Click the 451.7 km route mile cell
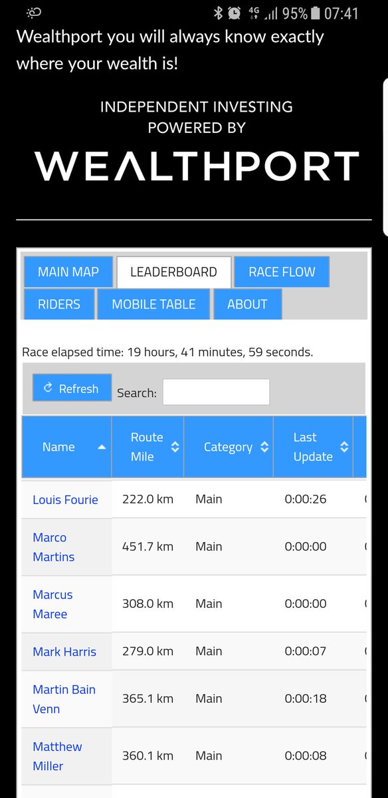The image size is (388, 798). [147, 547]
